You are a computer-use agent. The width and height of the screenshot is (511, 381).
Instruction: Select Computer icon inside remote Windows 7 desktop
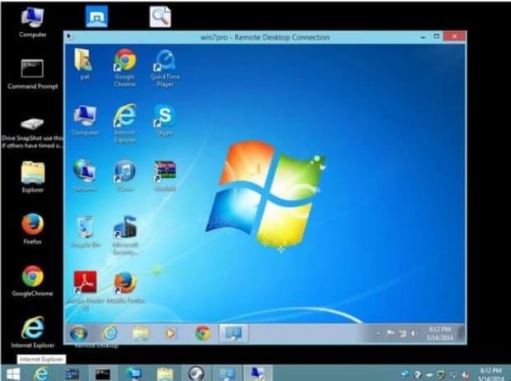click(x=85, y=120)
